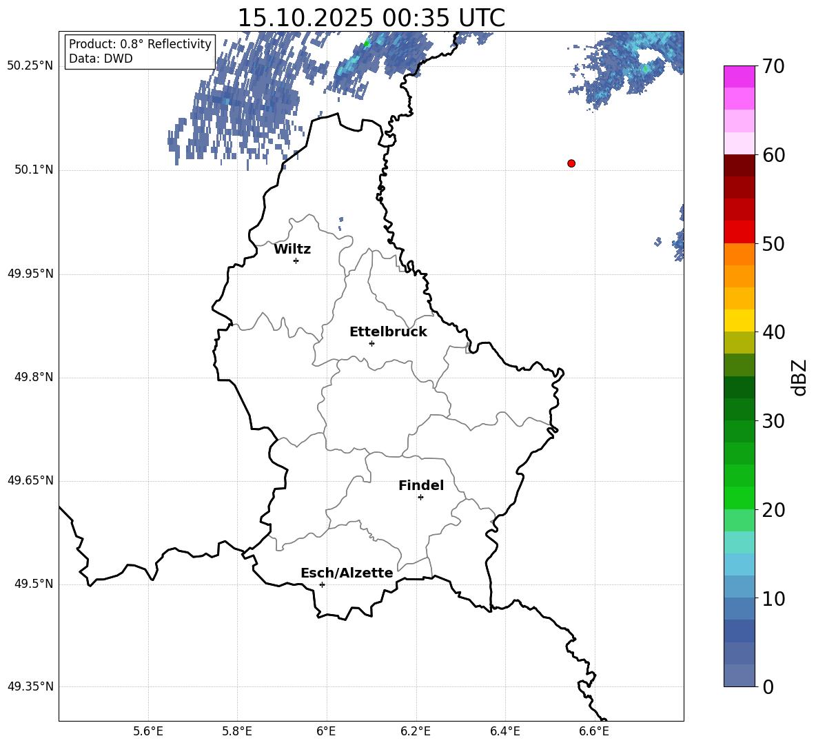Pick the magenta swatch just below 70 dBZ
816x745 pixels.
(739, 77)
